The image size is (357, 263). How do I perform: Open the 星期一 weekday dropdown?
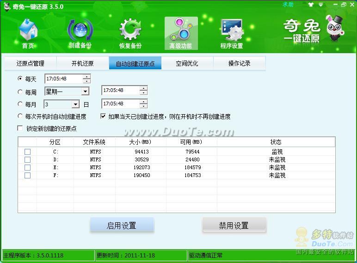click(x=85, y=92)
